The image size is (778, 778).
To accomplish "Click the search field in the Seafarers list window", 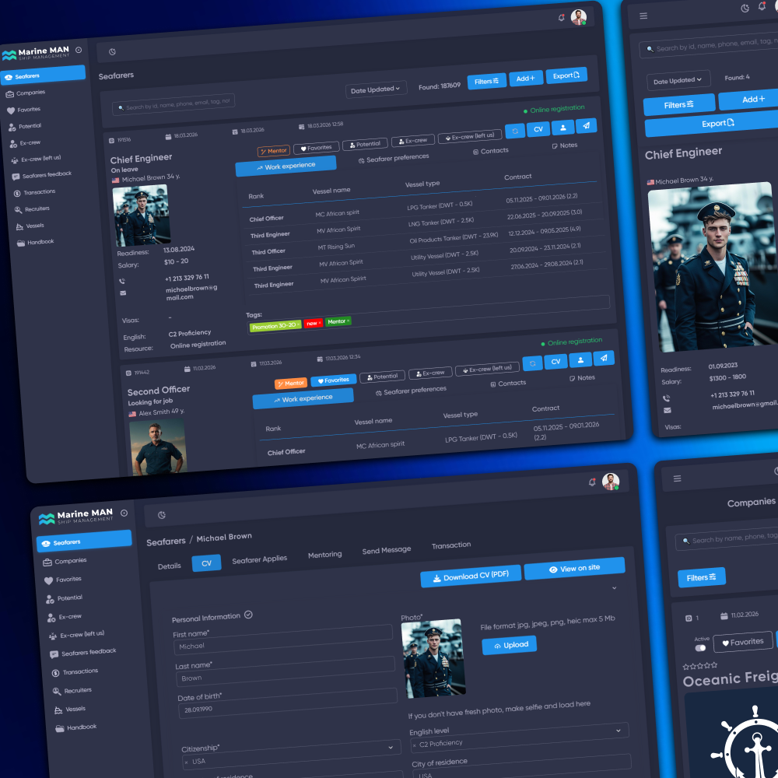I will pos(173,104).
